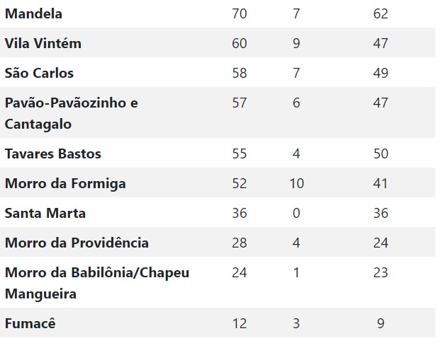Viewport: 438px width, 348px height.
Task: Select value 50 in Tavares Bastos row
Action: 381,153
